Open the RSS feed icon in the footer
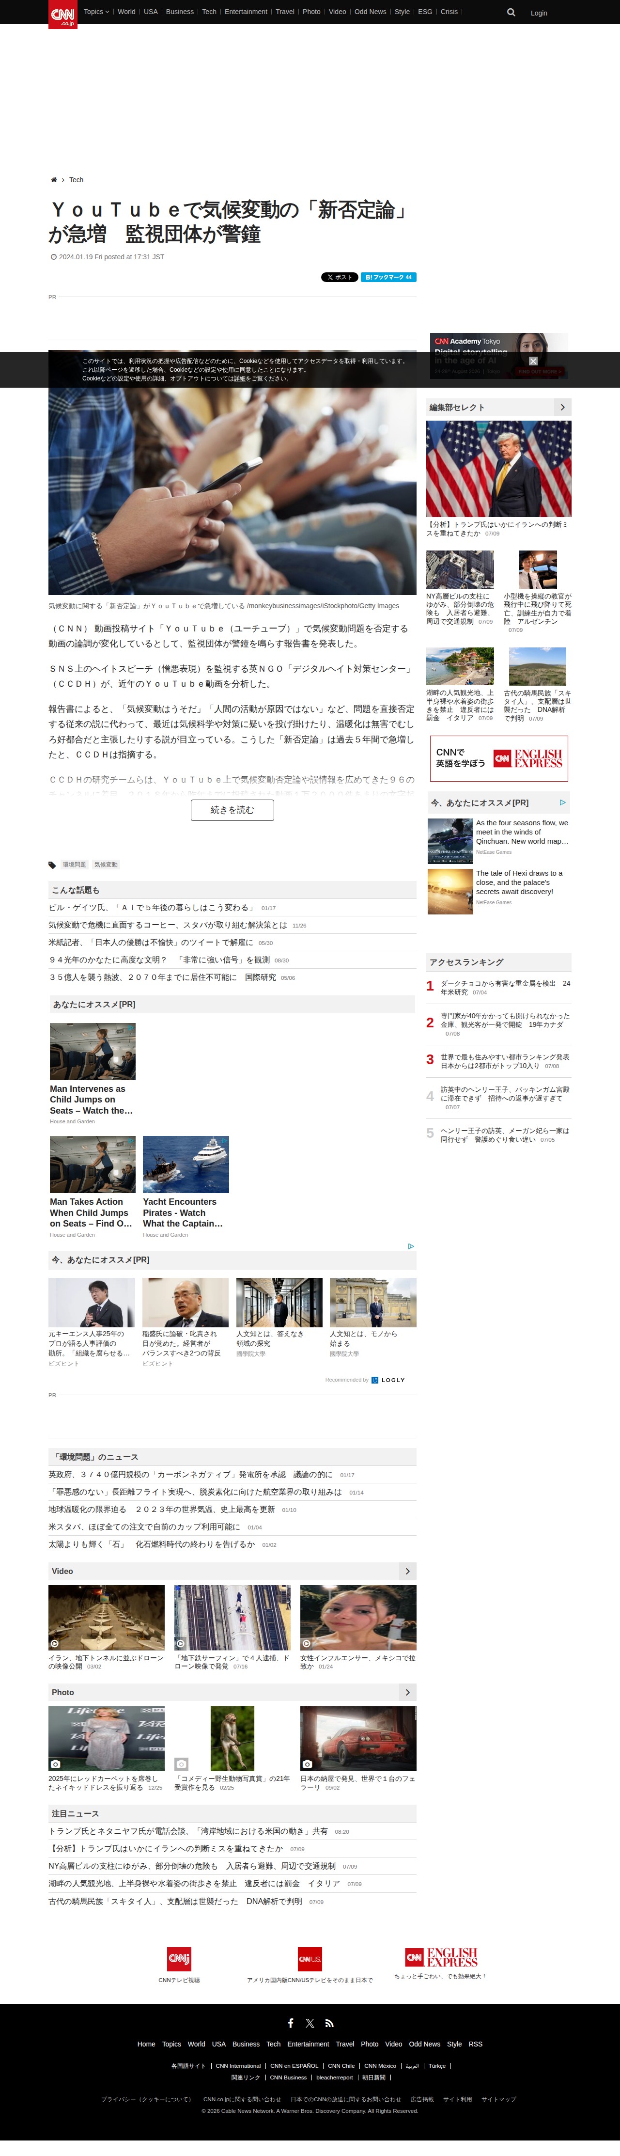 click(x=330, y=2023)
